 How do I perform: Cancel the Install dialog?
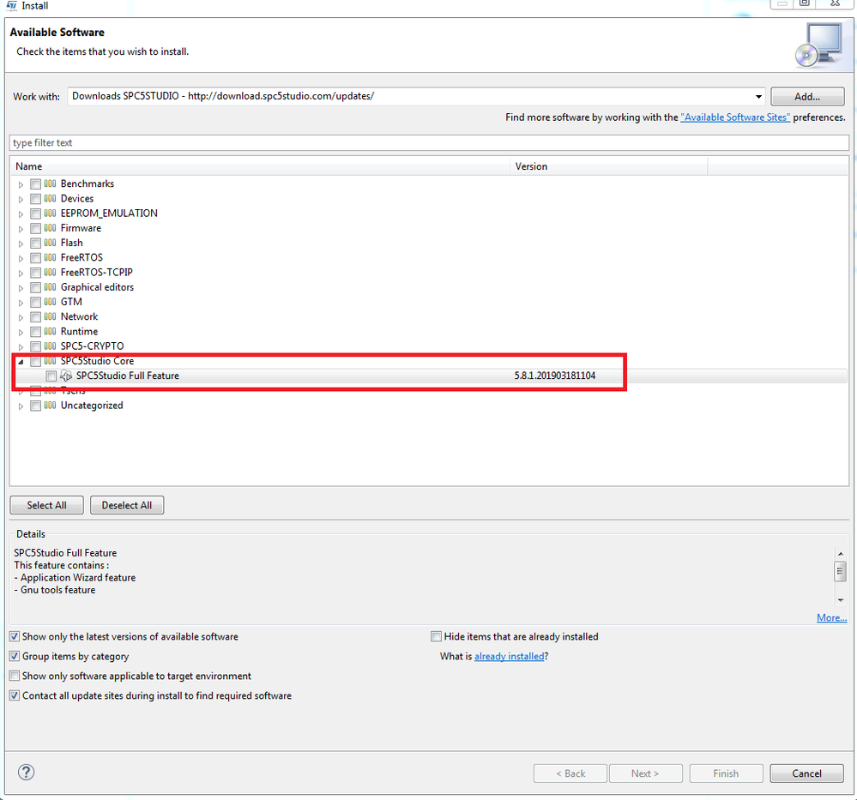pyautogui.click(x=806, y=773)
